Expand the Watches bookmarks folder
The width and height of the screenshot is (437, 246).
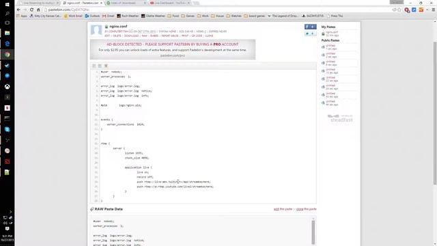234,16
